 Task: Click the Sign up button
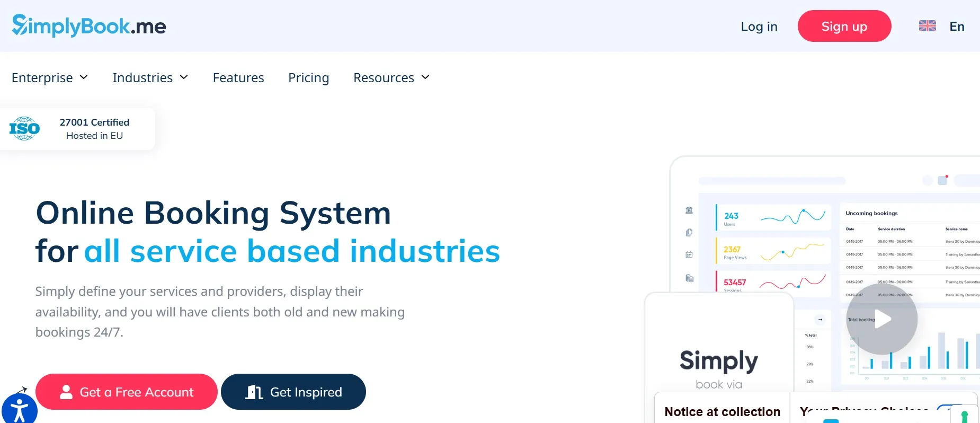coord(844,26)
